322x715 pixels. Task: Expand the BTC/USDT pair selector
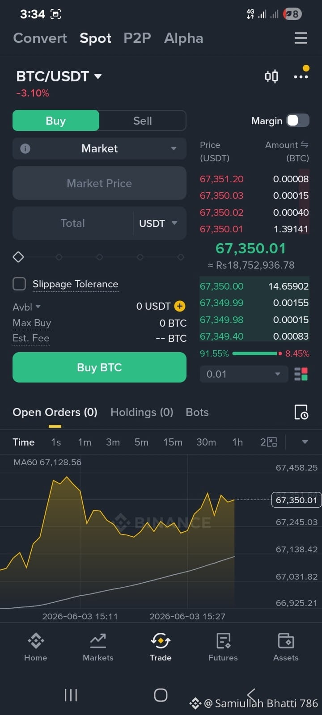[59, 76]
